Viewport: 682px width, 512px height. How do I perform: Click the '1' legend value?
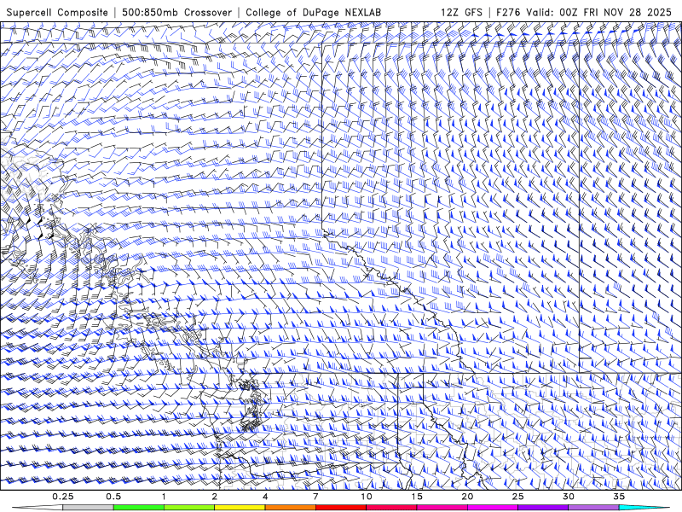164,497
